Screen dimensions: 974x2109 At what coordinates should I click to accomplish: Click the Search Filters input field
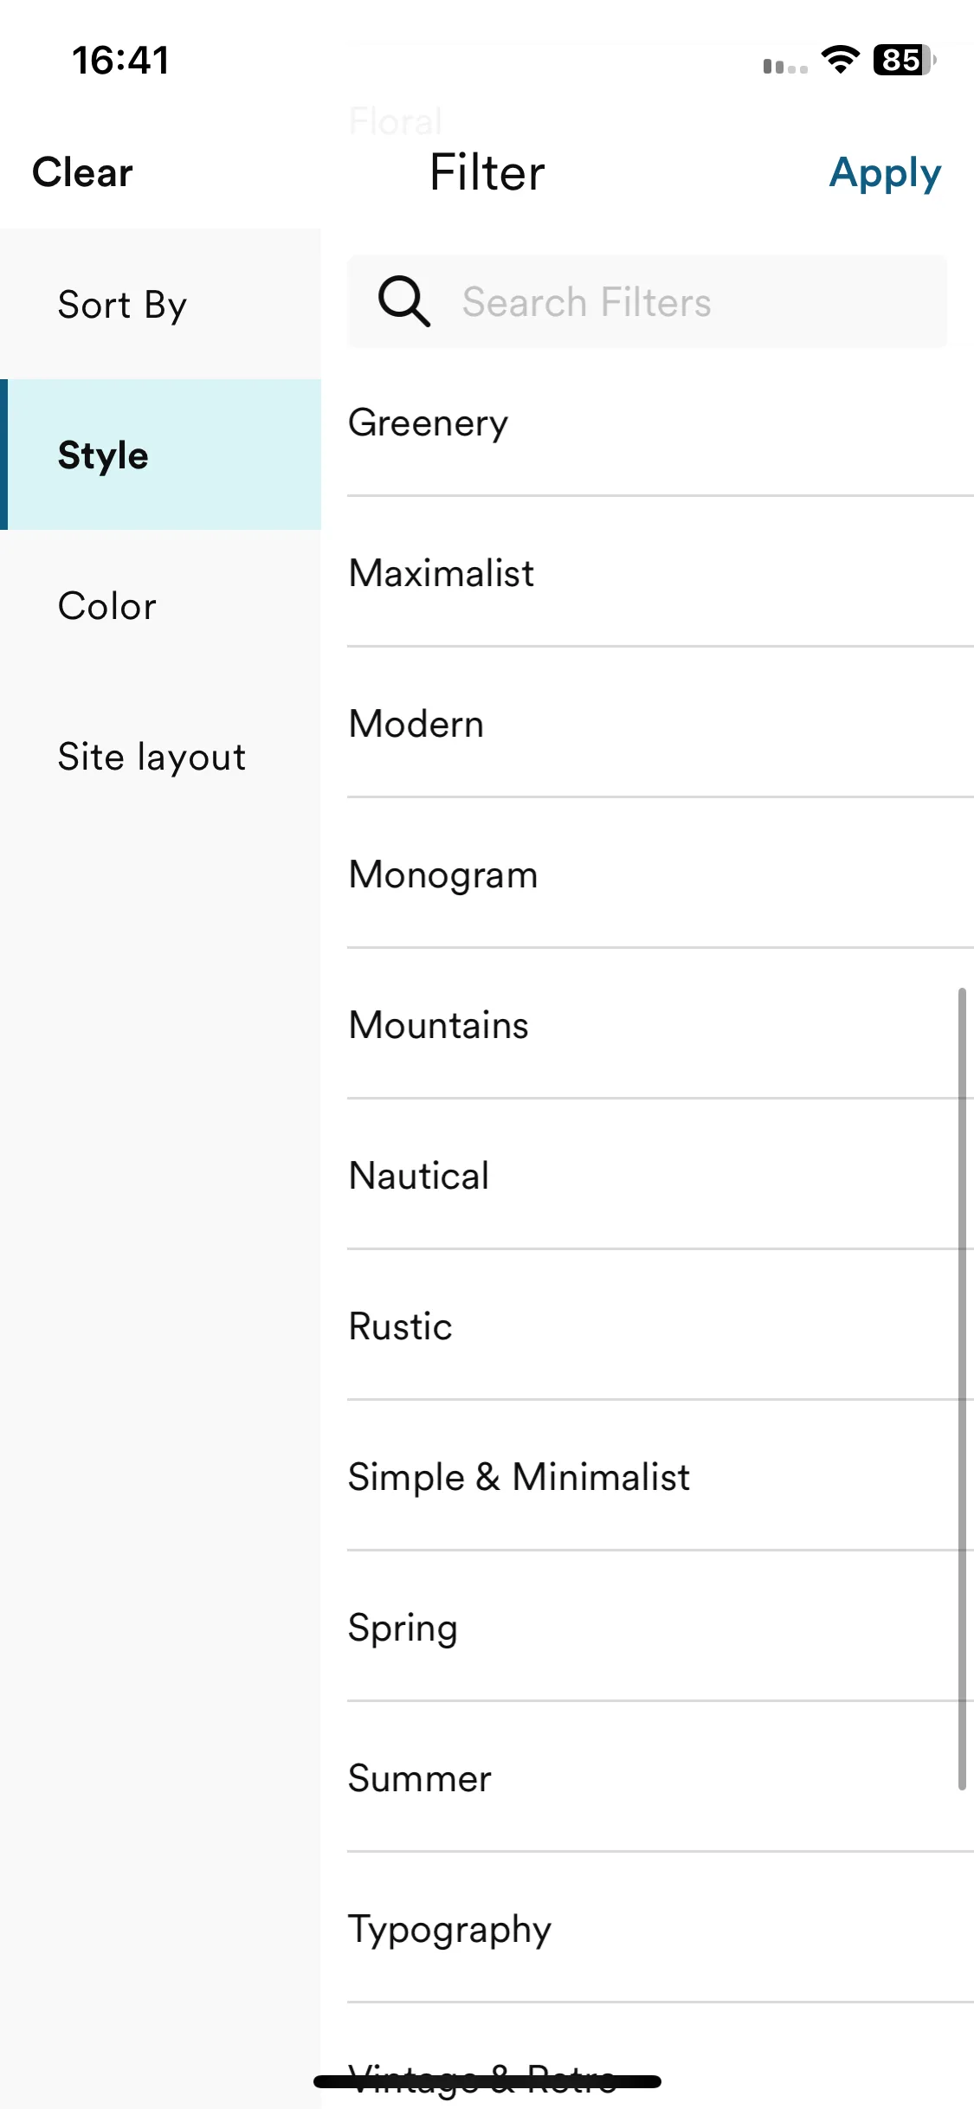click(x=647, y=302)
